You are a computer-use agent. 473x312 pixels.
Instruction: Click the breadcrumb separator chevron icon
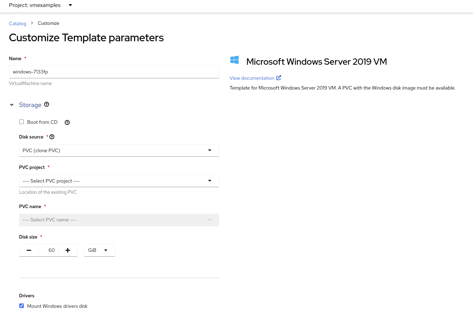click(x=32, y=23)
